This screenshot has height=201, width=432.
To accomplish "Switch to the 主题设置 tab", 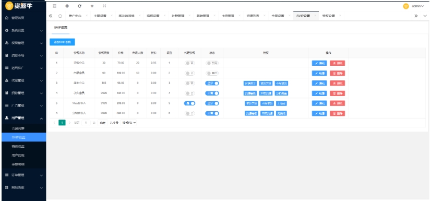I will click(100, 16).
